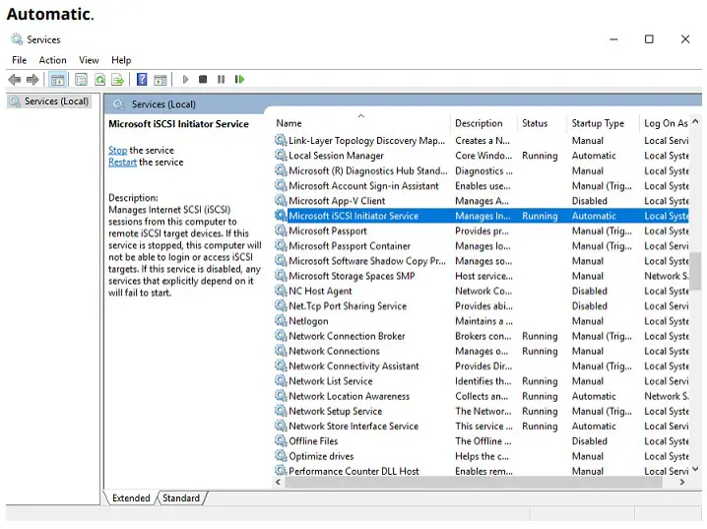
Task: Click the Refresh toolbar icon
Action: point(99,80)
